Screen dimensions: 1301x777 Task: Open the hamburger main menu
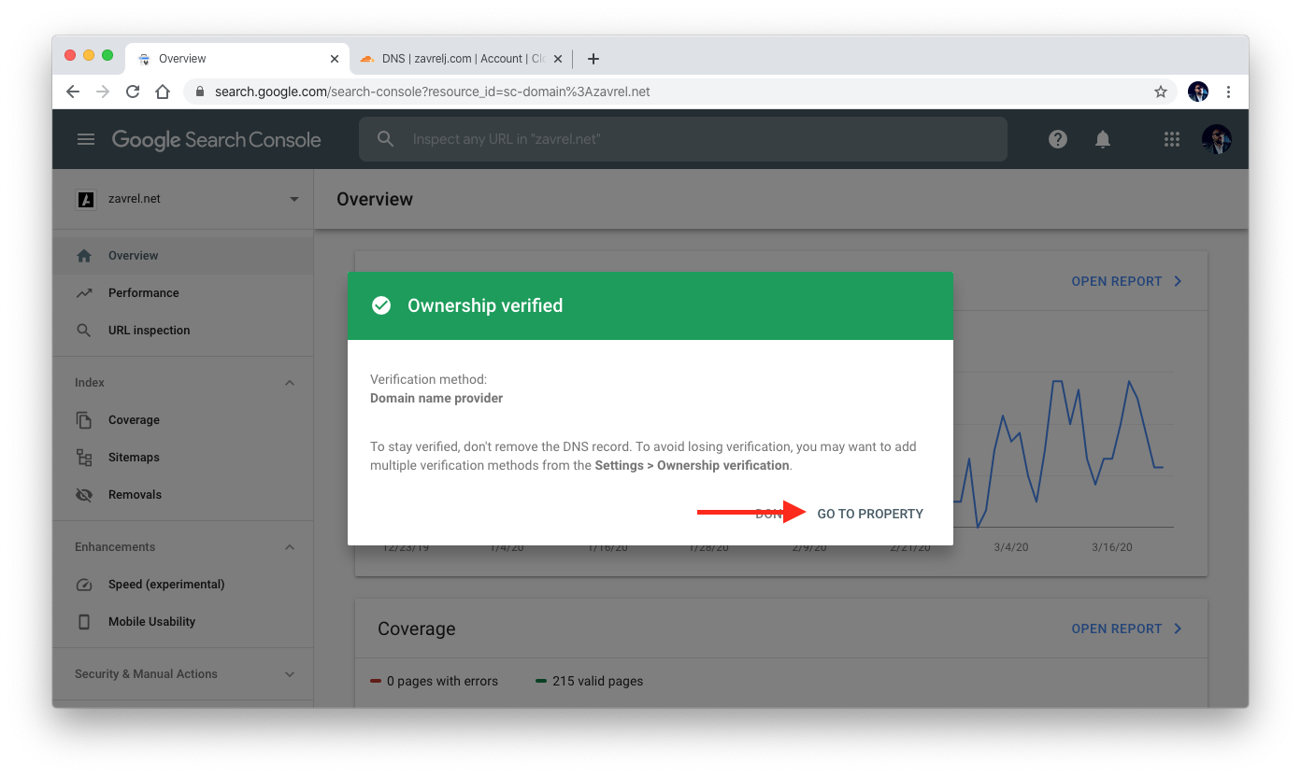pos(86,139)
